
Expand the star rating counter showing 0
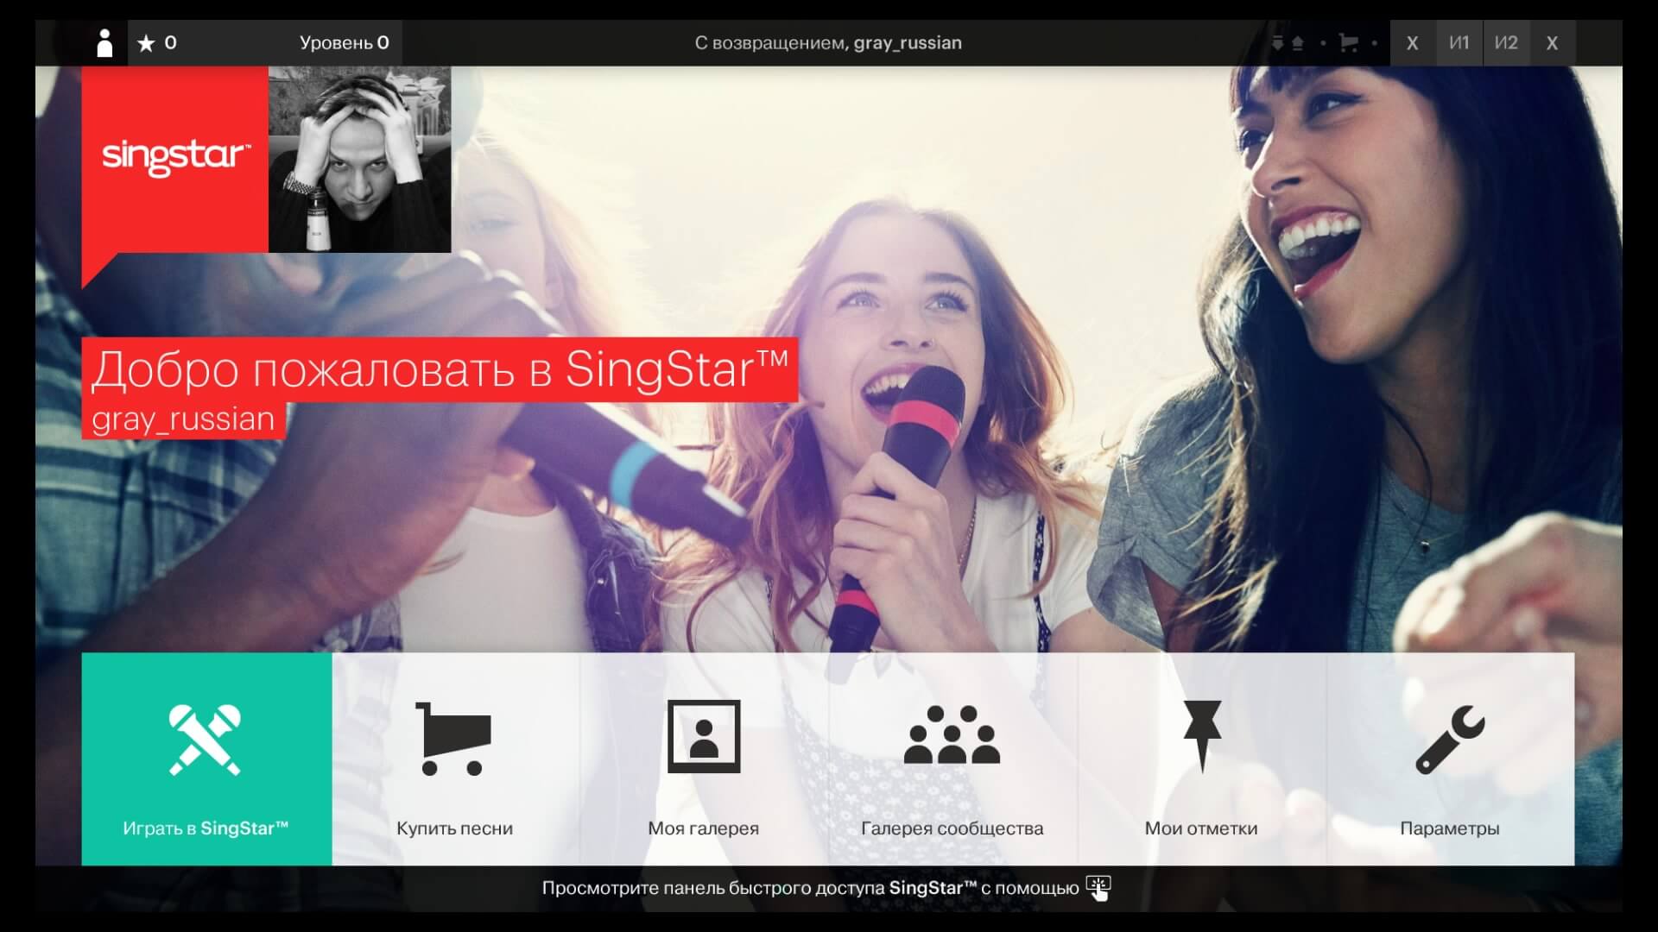click(156, 42)
